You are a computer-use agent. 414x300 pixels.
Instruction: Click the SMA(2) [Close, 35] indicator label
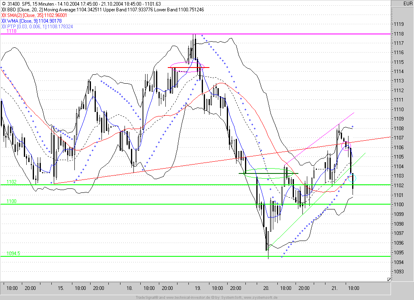pyautogui.click(x=37, y=15)
